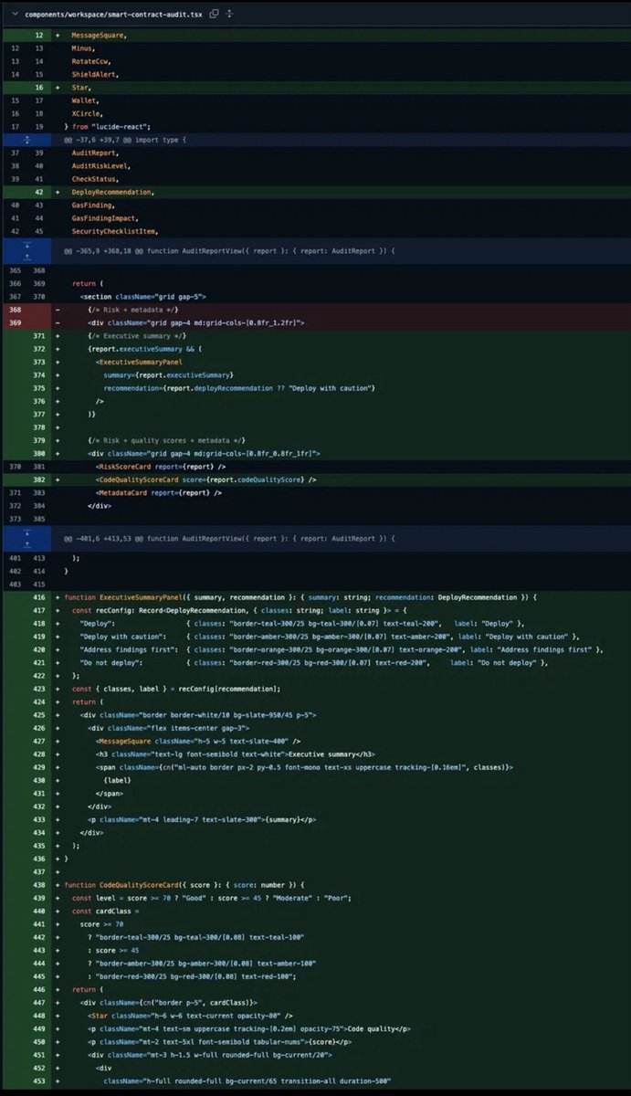Screen dimensions: 631x1096
Task: Select new line number 12 for MessageSquare
Action: pyautogui.click(x=39, y=34)
